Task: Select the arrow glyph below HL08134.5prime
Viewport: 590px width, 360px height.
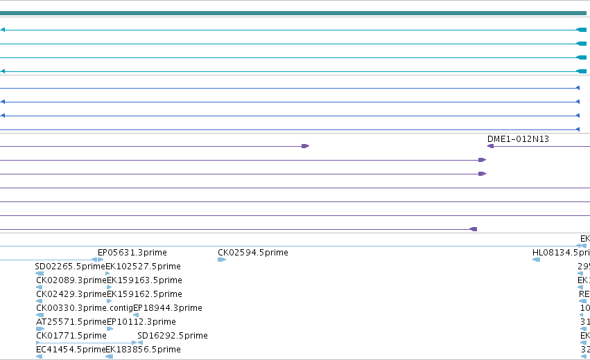Action: [536, 260]
